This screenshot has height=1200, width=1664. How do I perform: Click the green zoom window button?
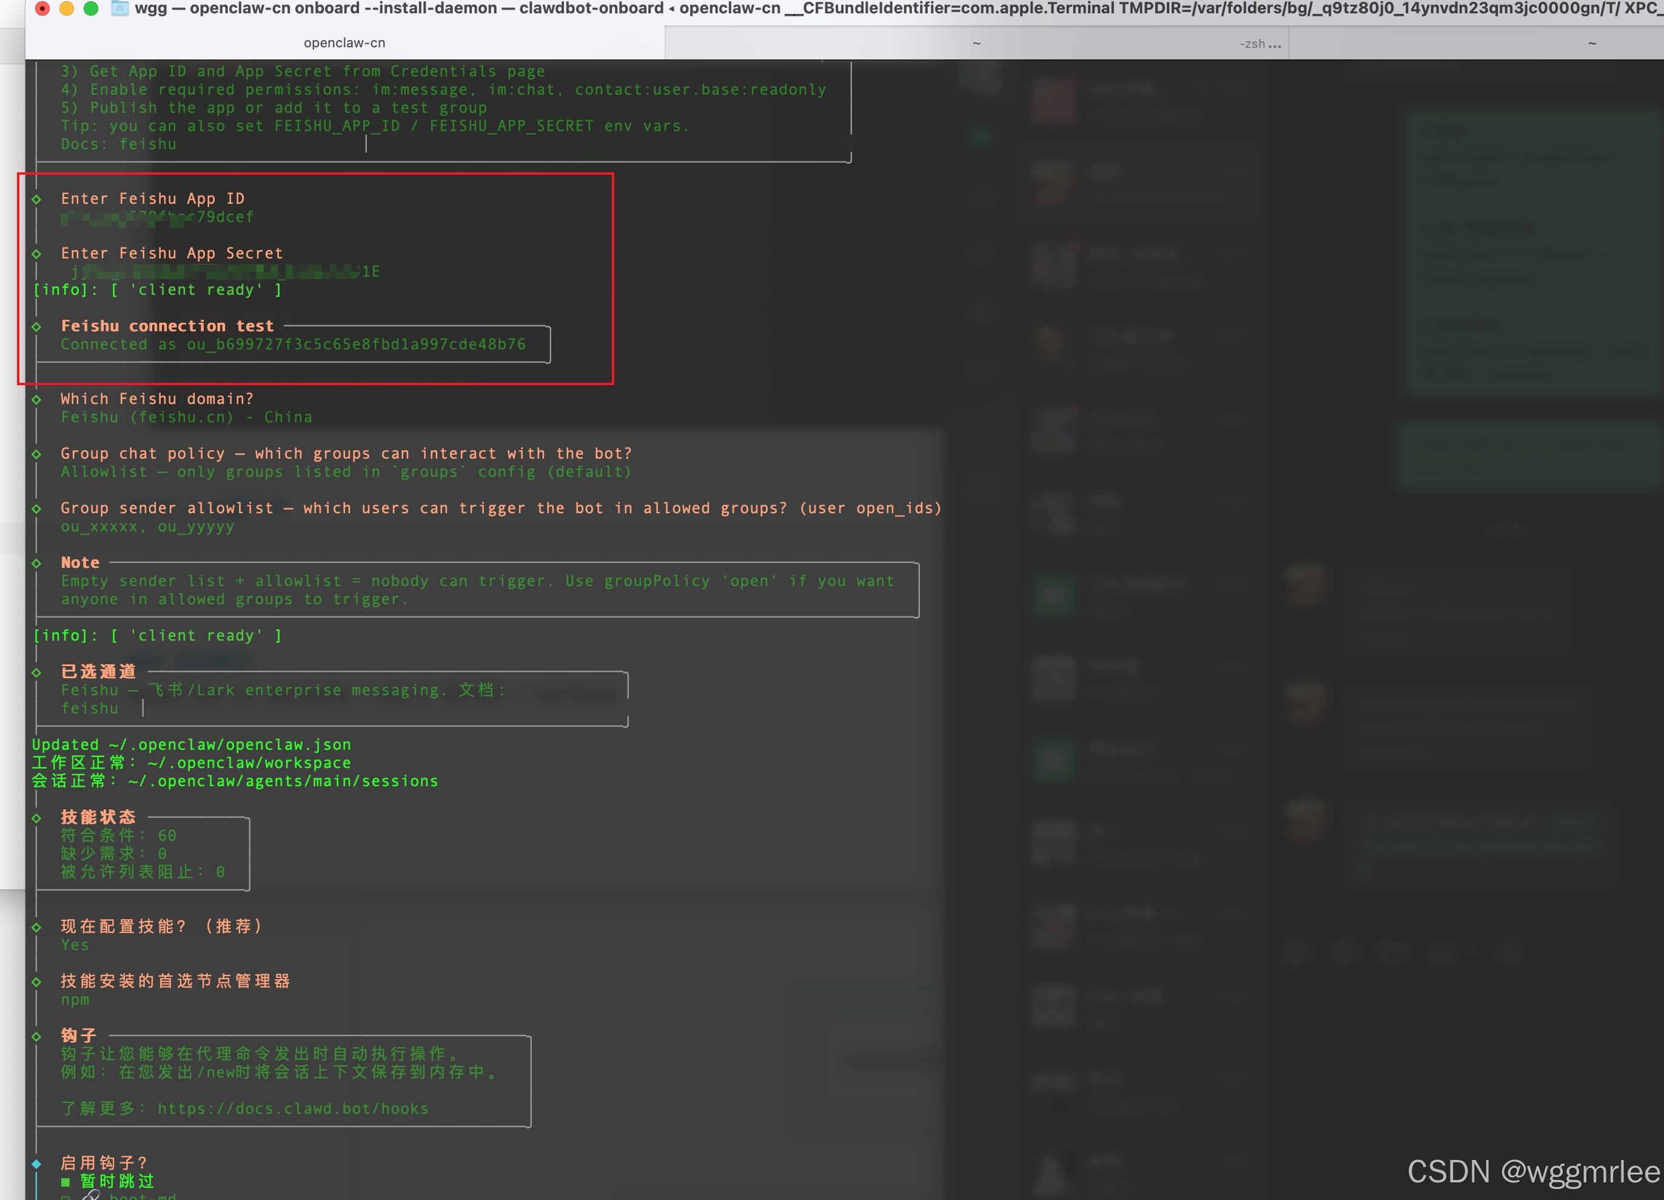click(91, 8)
